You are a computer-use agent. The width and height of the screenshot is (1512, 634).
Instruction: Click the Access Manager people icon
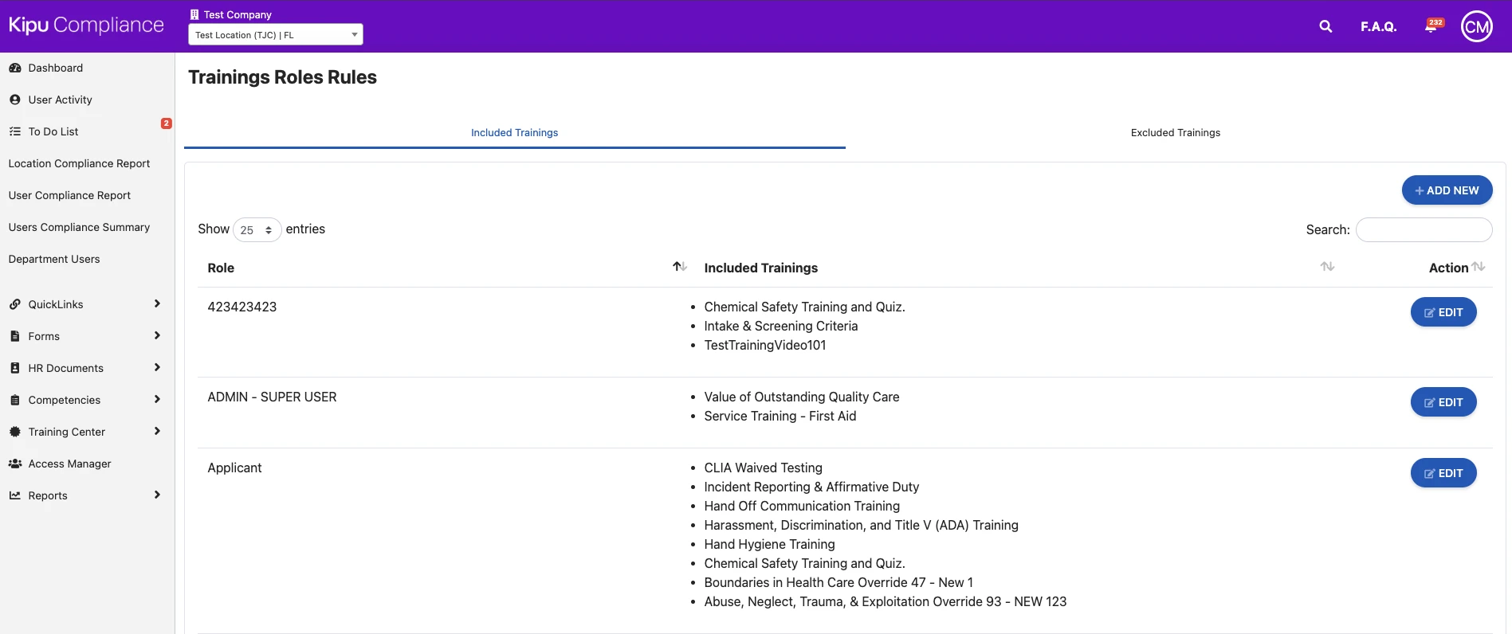point(14,464)
